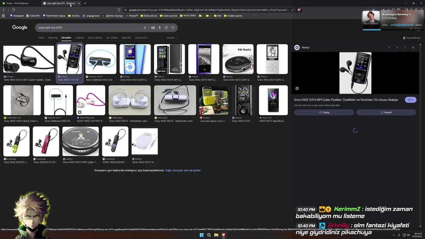425x239 pixels.
Task: Close the Google search tab
Action: point(79,3)
